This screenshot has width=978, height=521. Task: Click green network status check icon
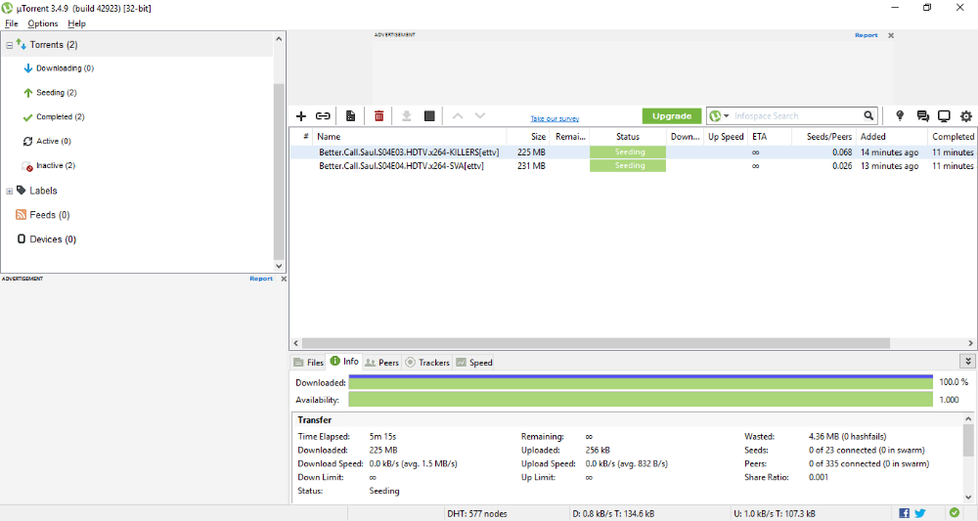pos(954,513)
